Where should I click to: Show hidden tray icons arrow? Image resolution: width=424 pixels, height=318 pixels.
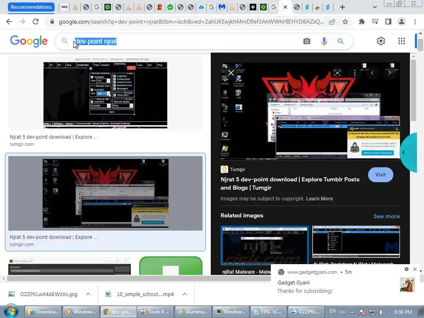(352, 312)
